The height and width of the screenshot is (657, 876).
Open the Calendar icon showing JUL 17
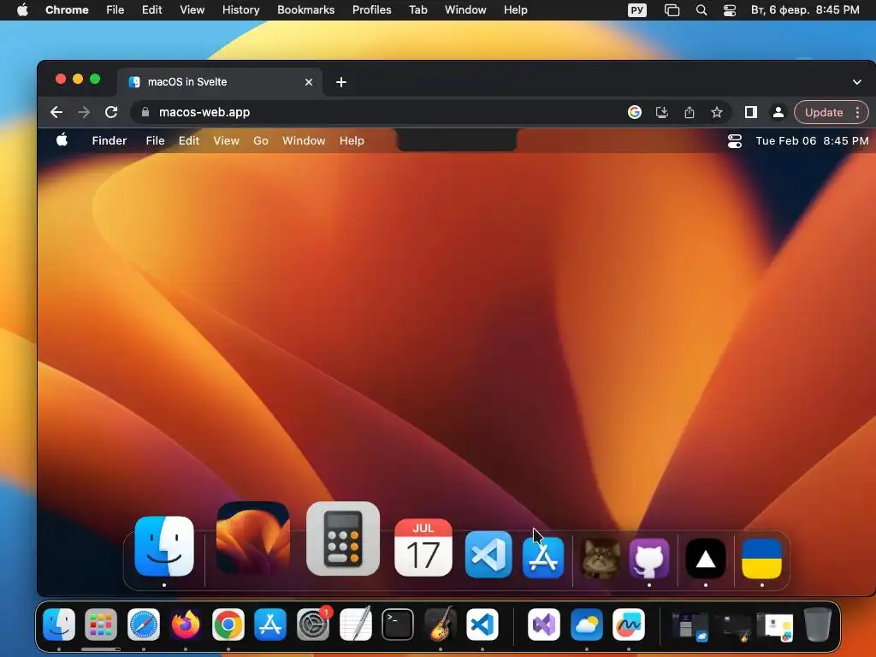[x=423, y=547]
